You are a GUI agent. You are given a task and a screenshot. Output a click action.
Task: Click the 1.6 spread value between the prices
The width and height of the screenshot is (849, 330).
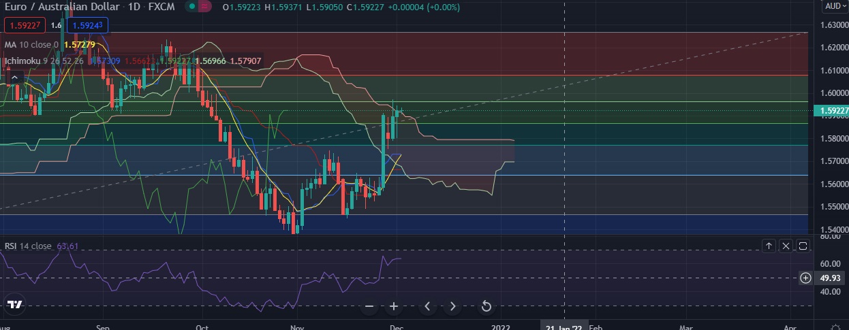(x=56, y=25)
